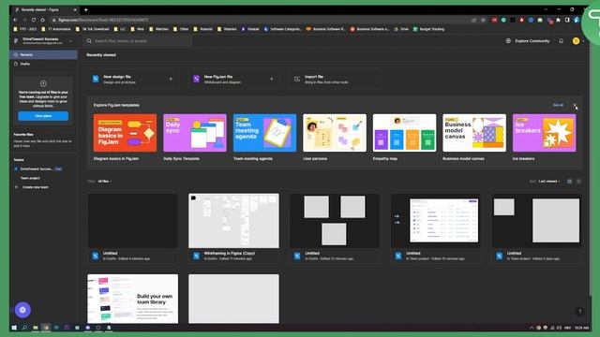Click the Figma logo next to workspace name
600x337 pixels.
pyautogui.click(x=16, y=41)
